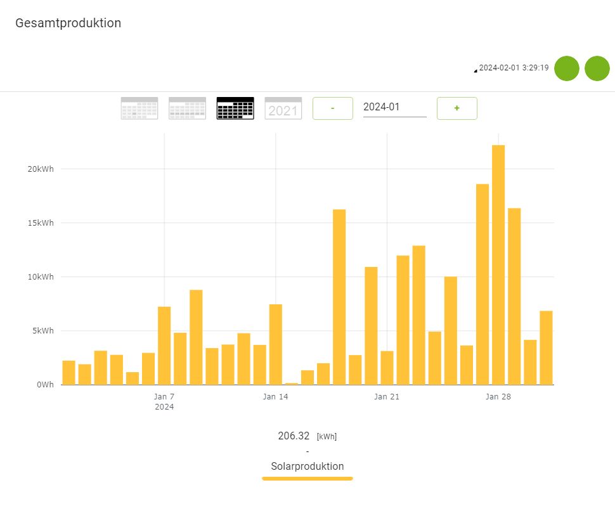This screenshot has width=615, height=511.
Task: Click the yellow Solarproduktion color bar
Action: (307, 479)
